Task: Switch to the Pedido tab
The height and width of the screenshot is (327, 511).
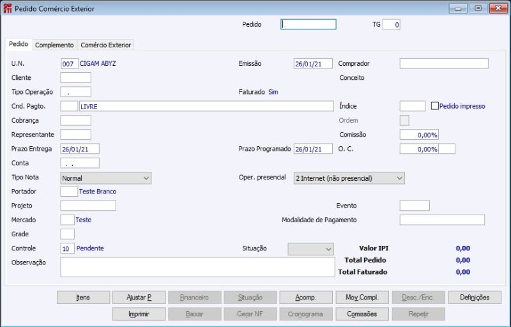Action: tap(19, 44)
